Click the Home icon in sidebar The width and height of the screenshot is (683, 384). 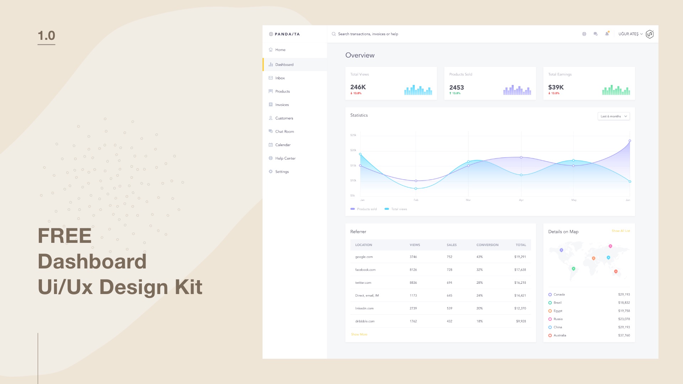click(x=271, y=50)
